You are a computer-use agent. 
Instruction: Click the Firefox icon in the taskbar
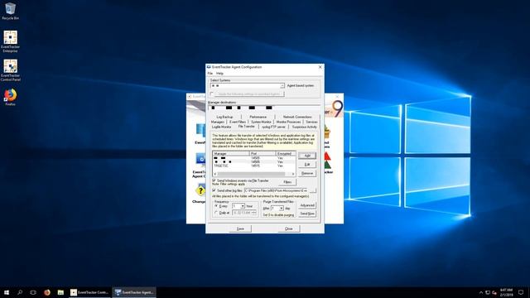point(47,292)
